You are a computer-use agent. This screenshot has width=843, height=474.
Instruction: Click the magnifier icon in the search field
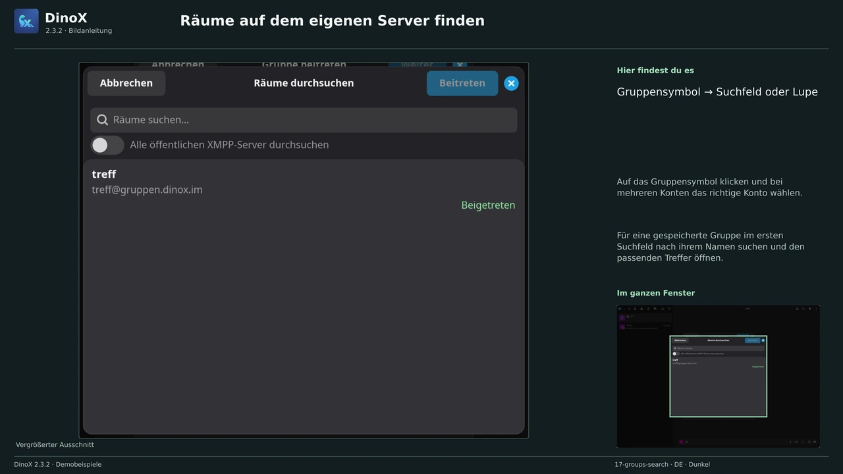coord(102,120)
